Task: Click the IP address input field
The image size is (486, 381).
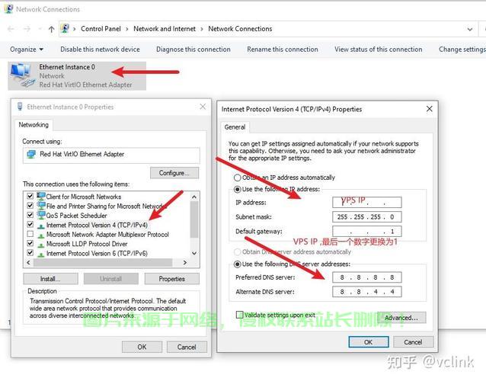Action: click(367, 202)
